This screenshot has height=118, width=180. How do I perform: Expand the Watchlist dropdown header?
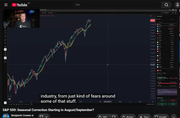[x=160, y=16]
